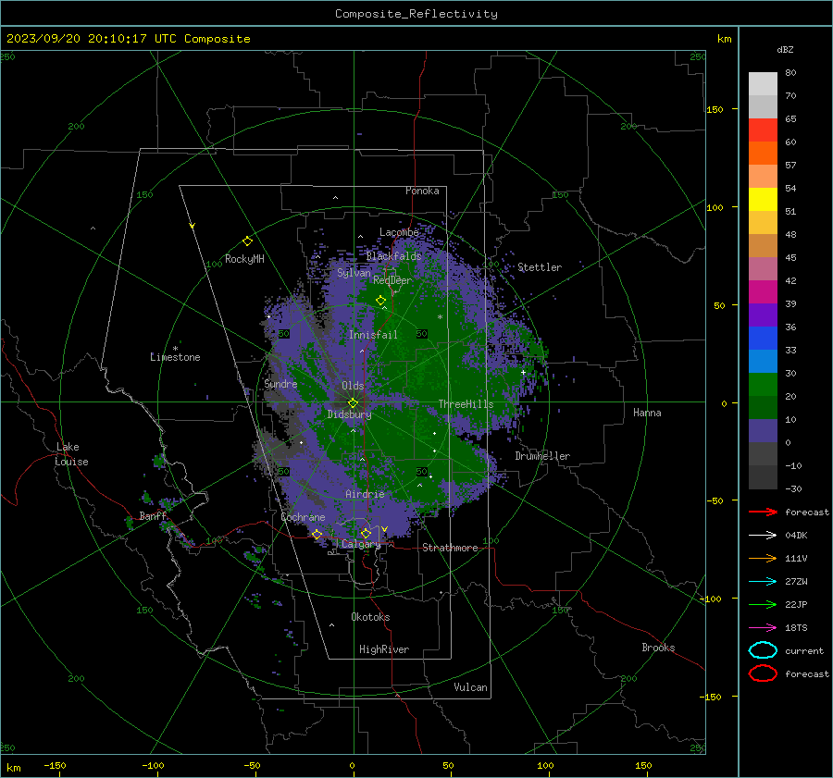This screenshot has height=778, width=833.
Task: Pick the slate purple 0-10 dBZ swatch
Action: [x=763, y=431]
